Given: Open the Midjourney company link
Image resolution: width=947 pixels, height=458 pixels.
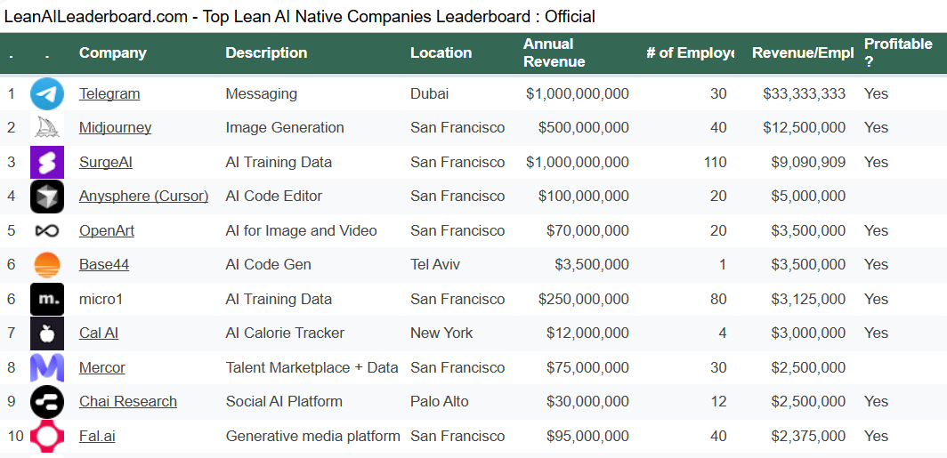Looking at the screenshot, I should coord(115,128).
